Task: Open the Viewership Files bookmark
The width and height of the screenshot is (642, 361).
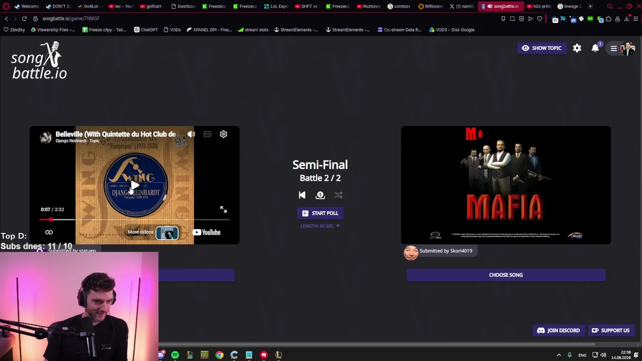Action: tap(53, 30)
